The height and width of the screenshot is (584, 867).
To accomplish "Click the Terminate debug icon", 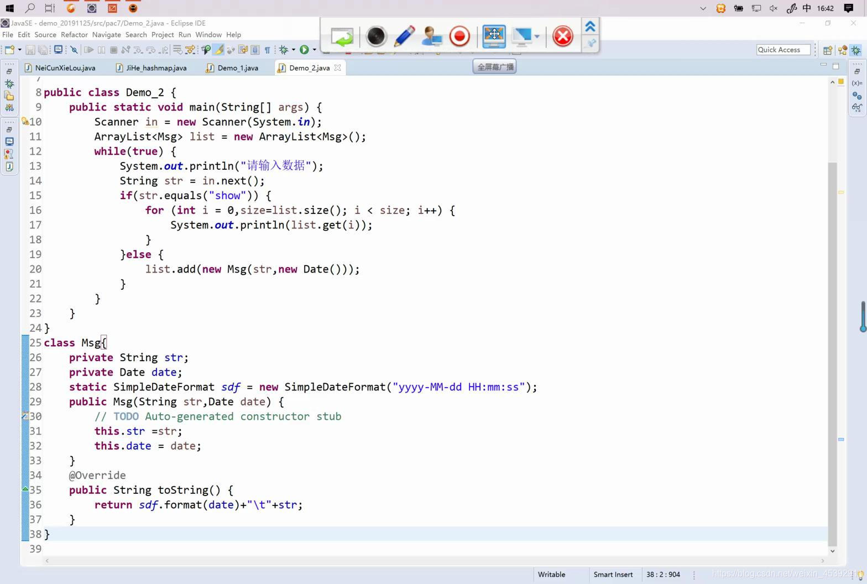I will [113, 50].
